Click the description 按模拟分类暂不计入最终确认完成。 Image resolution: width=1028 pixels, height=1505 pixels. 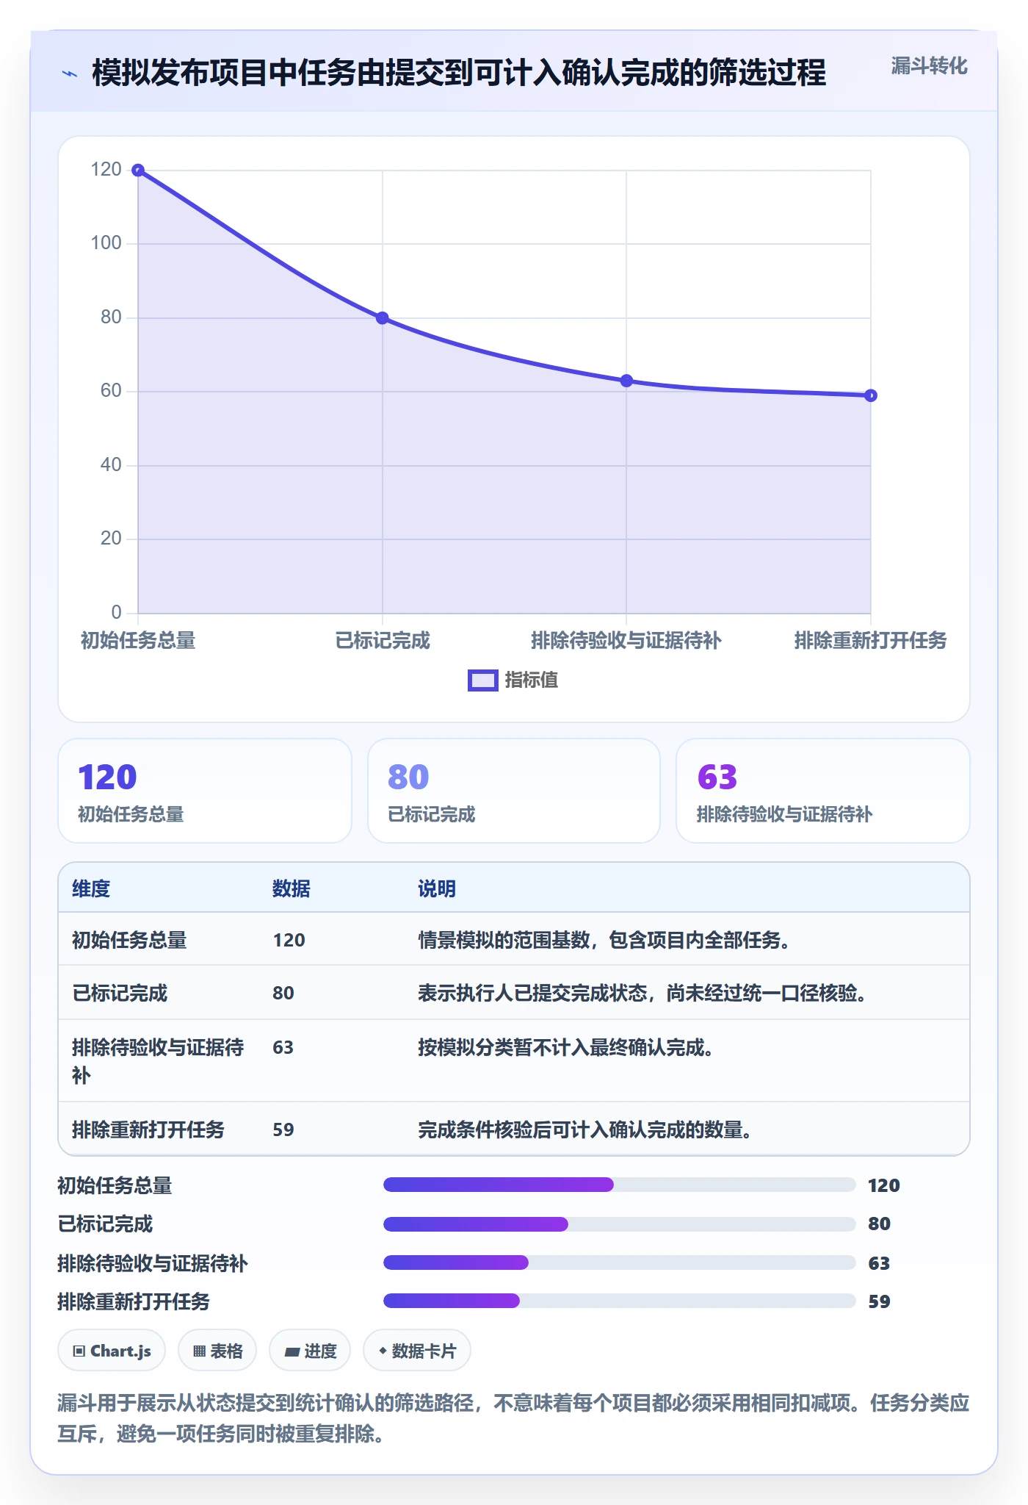(566, 1047)
